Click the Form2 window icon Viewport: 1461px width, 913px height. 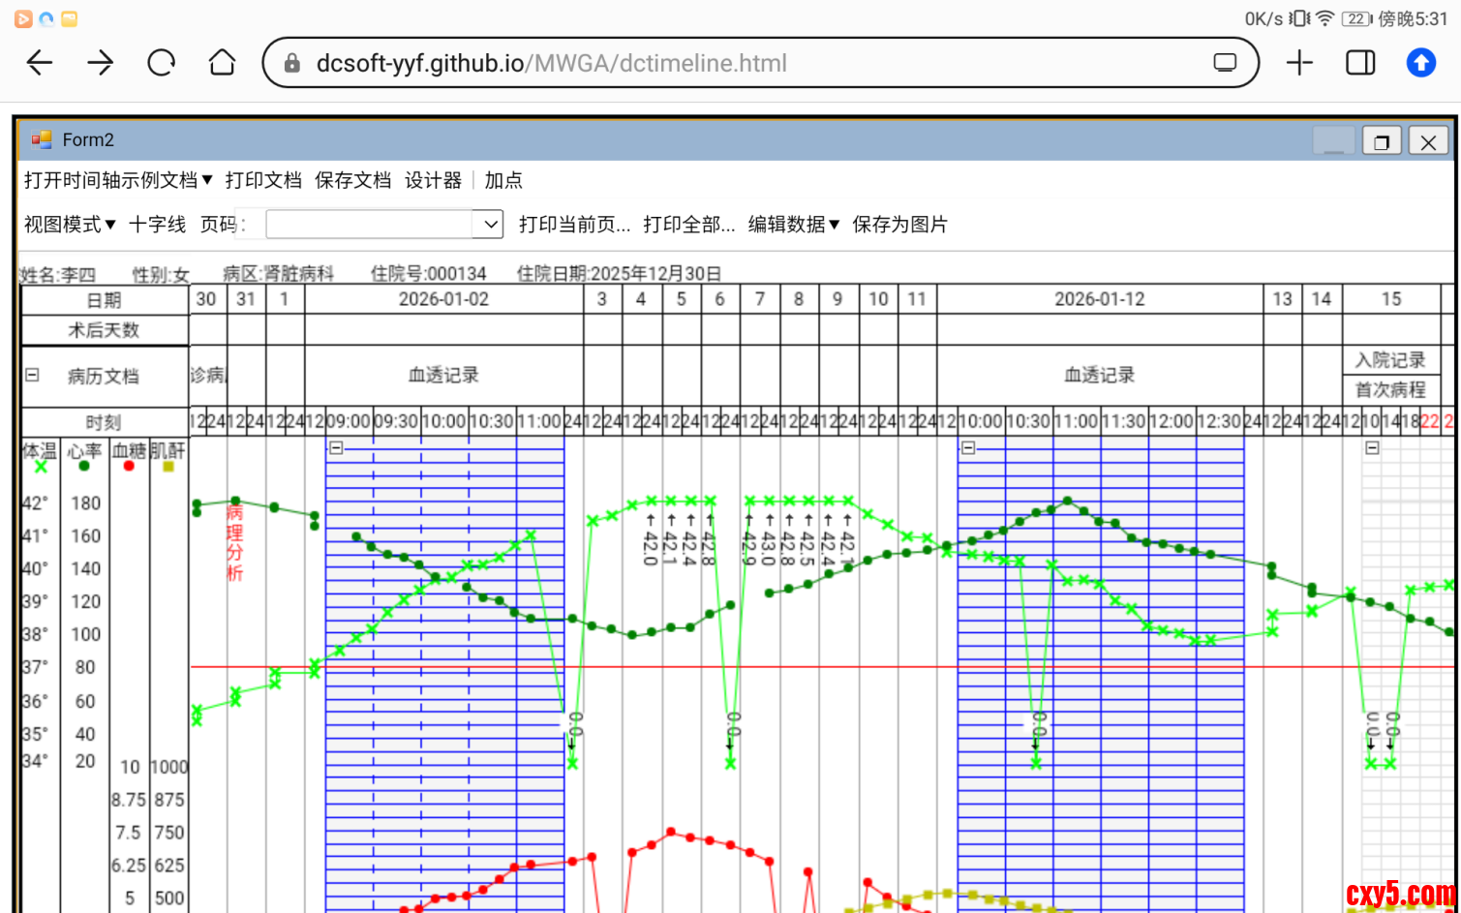pyautogui.click(x=41, y=140)
